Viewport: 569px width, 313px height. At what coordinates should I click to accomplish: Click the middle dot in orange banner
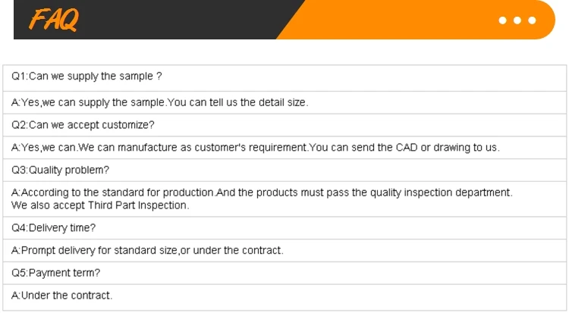[517, 20]
